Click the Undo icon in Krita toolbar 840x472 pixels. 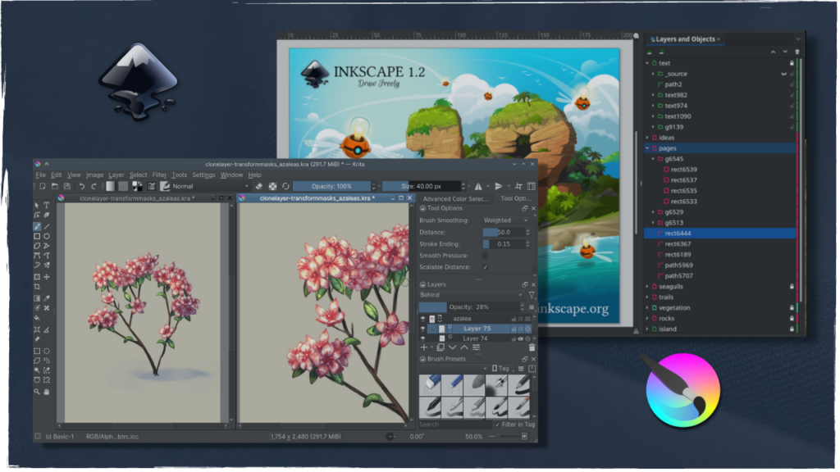coord(82,186)
